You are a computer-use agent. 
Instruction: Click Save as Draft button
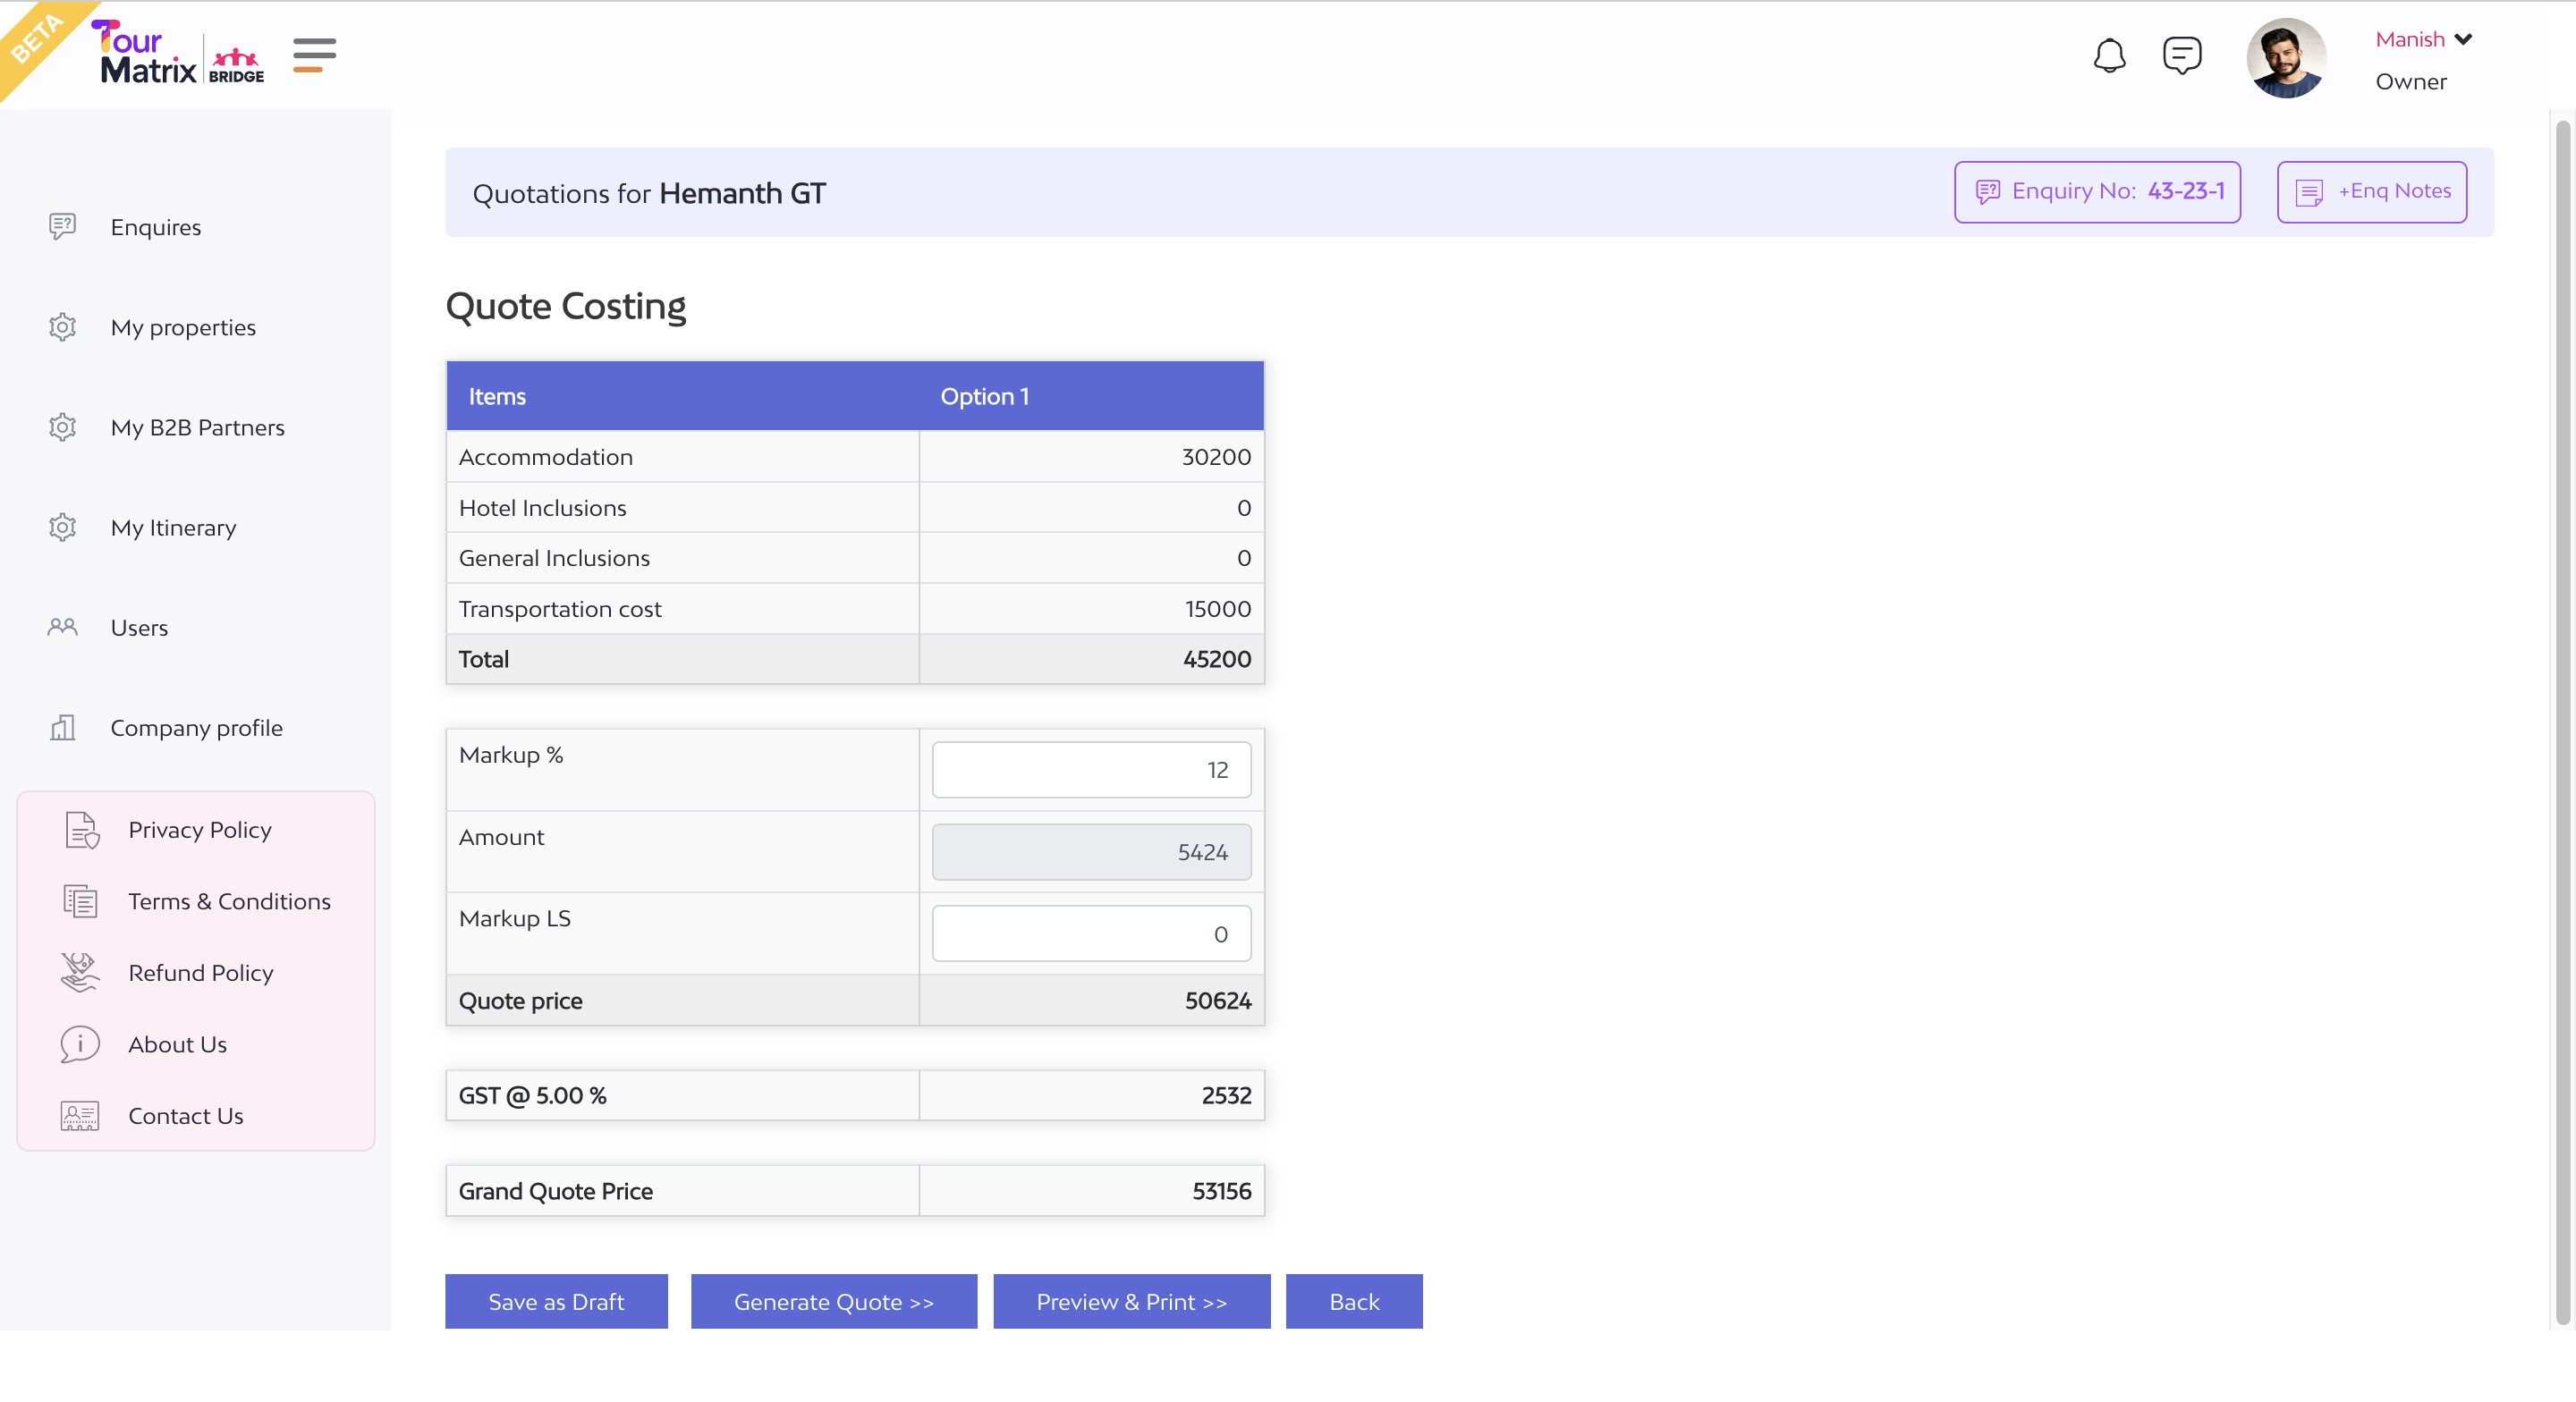point(556,1302)
